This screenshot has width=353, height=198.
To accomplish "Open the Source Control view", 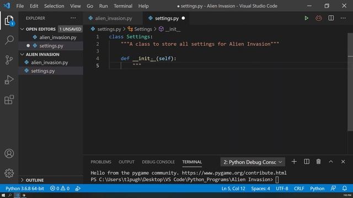I will [9, 60].
